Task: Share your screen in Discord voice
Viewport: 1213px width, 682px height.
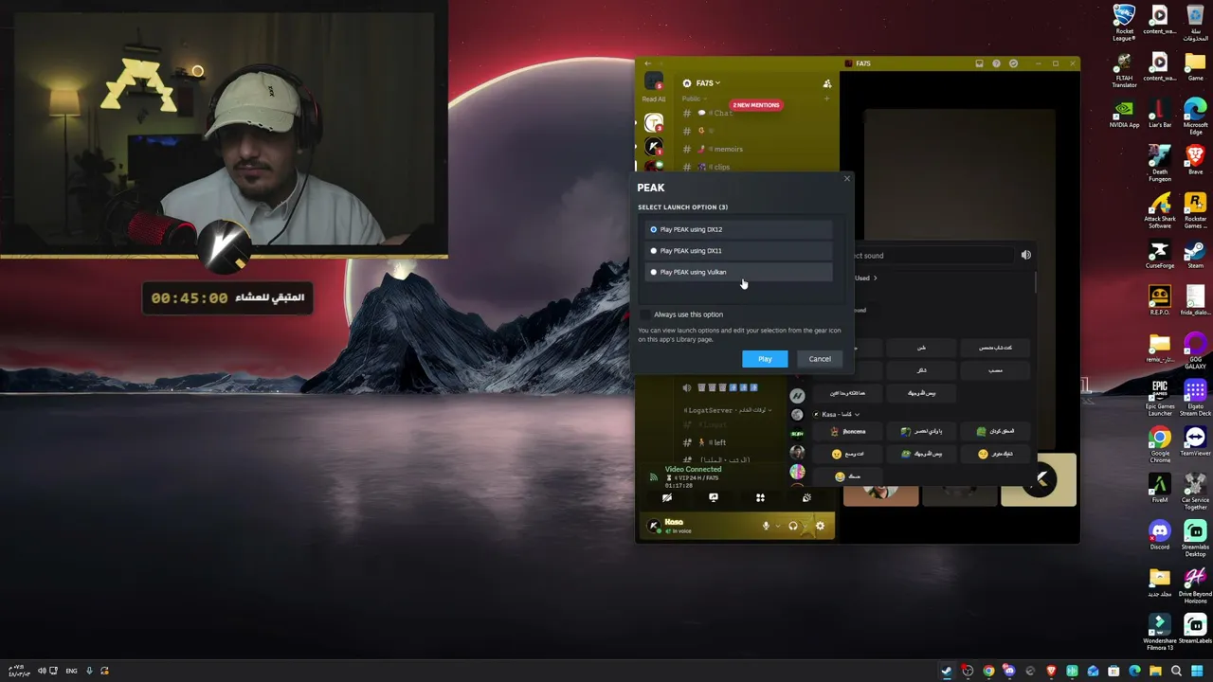Action: point(714,497)
